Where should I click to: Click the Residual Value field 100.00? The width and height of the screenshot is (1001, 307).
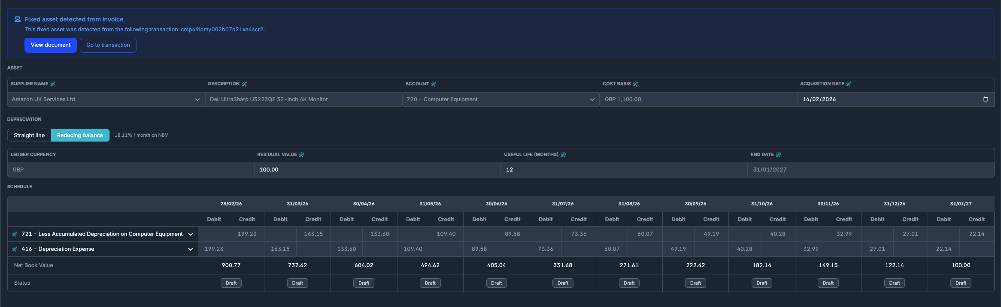click(x=377, y=170)
